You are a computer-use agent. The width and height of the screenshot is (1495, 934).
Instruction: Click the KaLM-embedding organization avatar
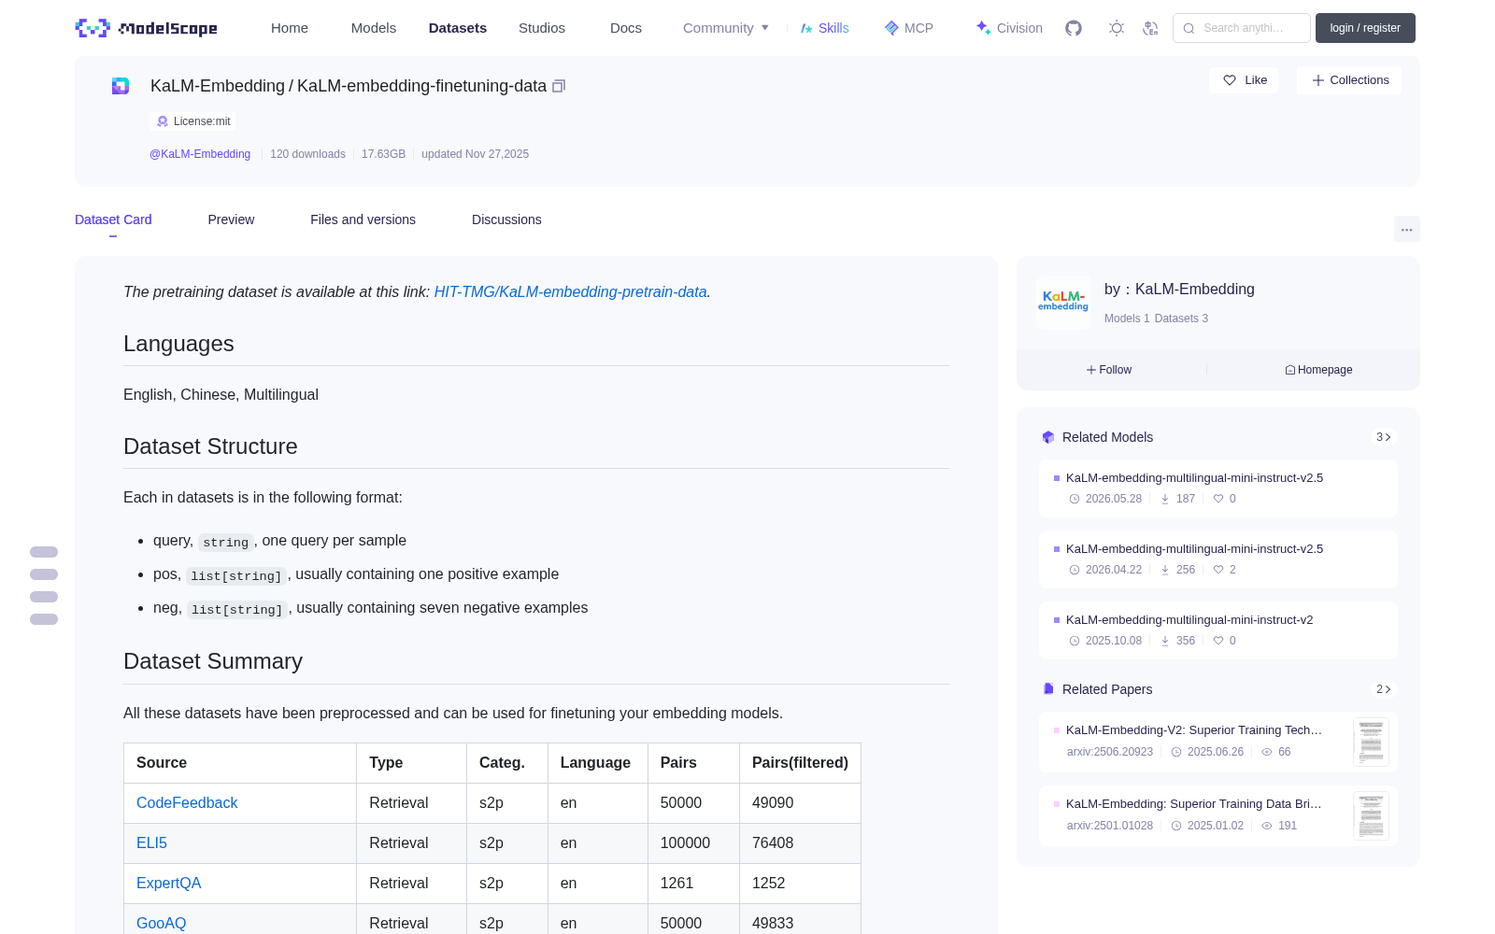[x=1063, y=302]
